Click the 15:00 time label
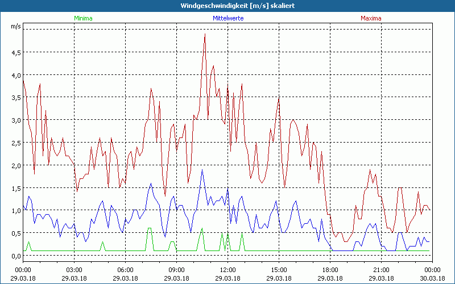This screenshot has width=455, height=284. pos(279,270)
